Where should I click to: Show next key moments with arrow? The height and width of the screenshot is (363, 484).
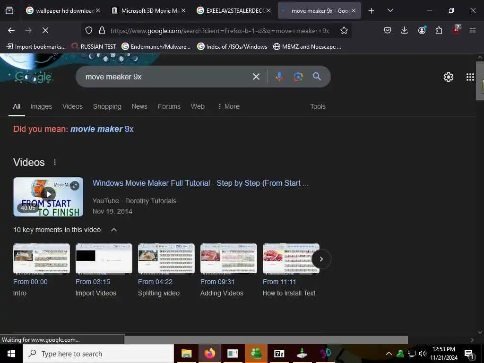(x=321, y=259)
